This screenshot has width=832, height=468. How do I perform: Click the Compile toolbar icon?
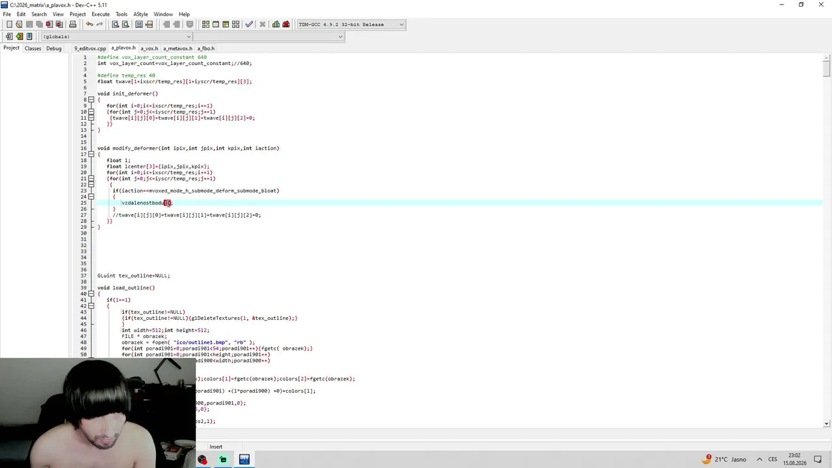[205, 25]
